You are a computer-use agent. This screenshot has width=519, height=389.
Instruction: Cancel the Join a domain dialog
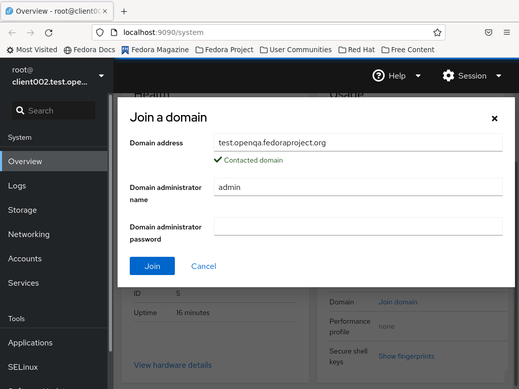204,266
